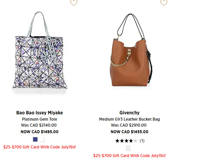Click the NOW CAD $1455.00 price
This screenshot has height=167, width=198.
pos(129,132)
